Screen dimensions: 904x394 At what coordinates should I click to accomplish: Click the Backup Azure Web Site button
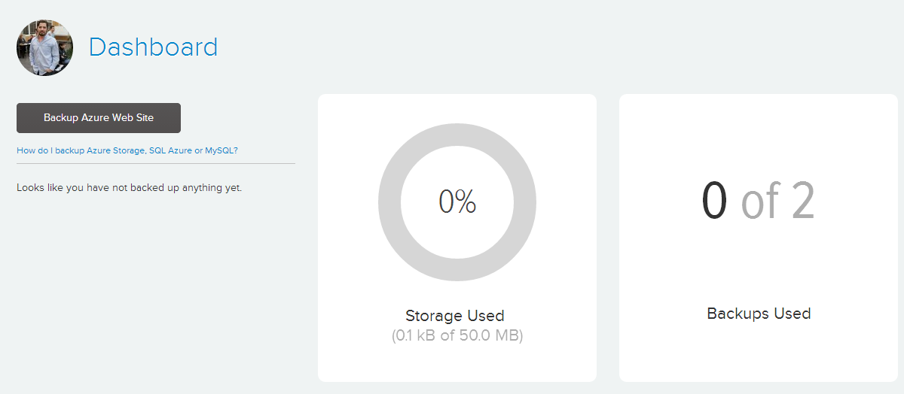coord(99,118)
